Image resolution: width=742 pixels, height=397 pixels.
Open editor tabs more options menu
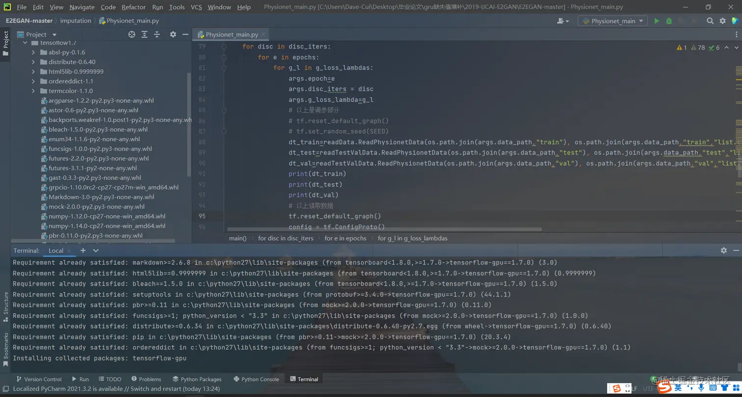pyautogui.click(x=737, y=34)
